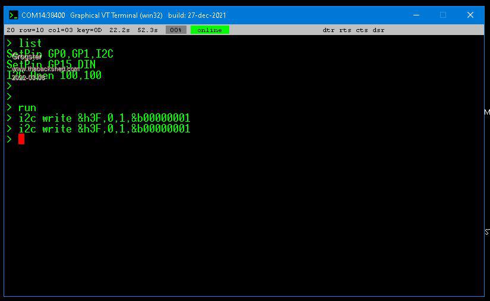Click the 52.3s timer in status bar
The image size is (490, 301).
point(147,30)
